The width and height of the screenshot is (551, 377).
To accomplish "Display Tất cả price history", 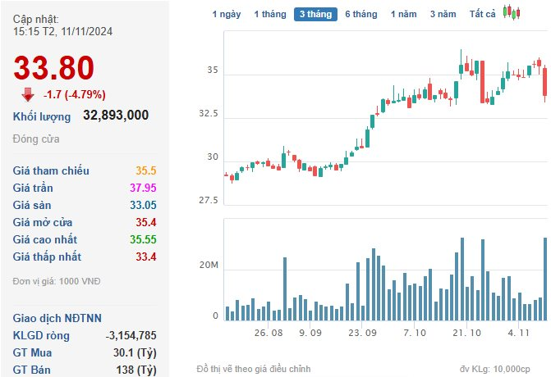I will pyautogui.click(x=482, y=14).
